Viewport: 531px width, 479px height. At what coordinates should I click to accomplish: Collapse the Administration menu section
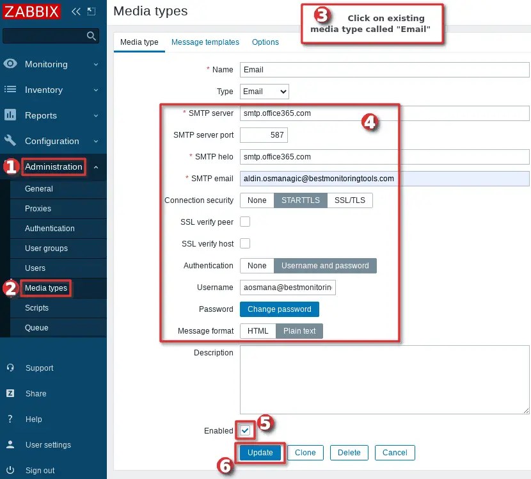[53, 166]
